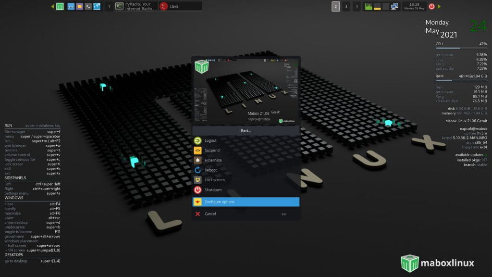Switch to workspace 1 on the left panel
492x277 pixels.
[x=109, y=6]
